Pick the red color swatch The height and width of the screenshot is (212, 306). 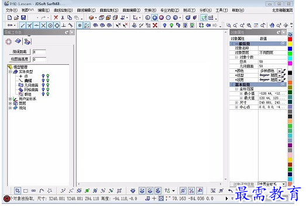coord(290,39)
